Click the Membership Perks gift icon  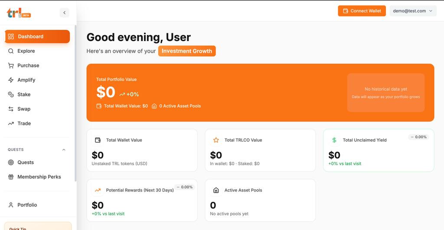[x=11, y=177]
